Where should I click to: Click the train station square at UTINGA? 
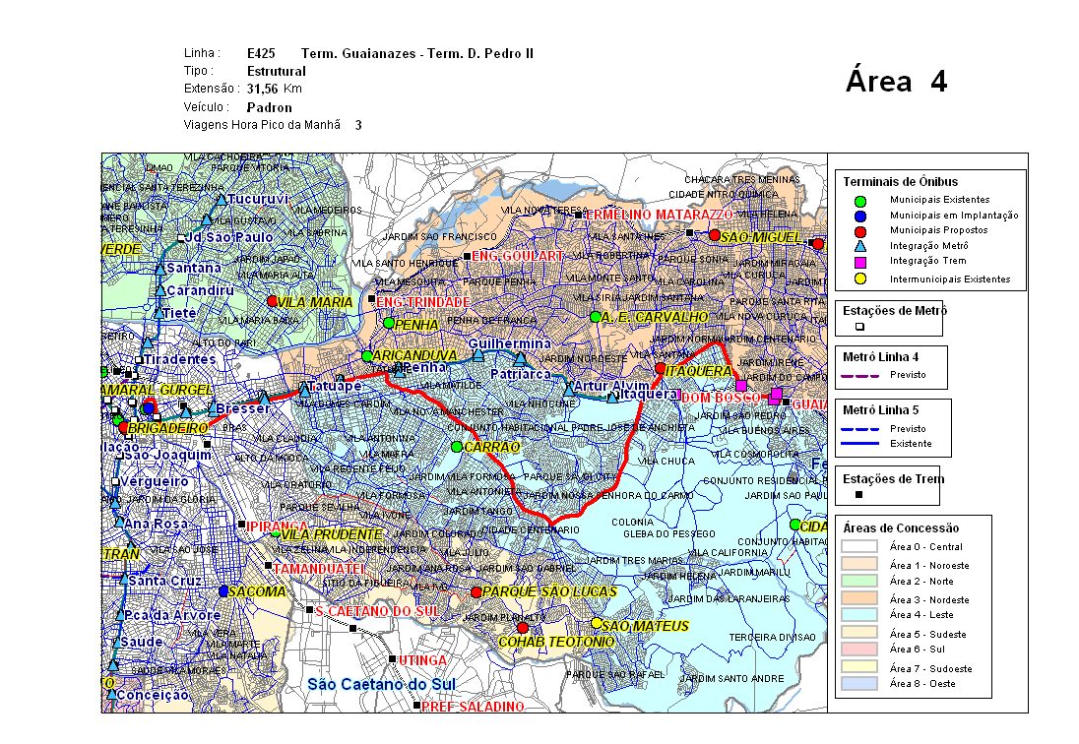[x=392, y=658]
